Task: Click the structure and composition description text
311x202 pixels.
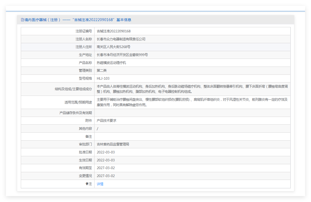Action: pos(192,89)
